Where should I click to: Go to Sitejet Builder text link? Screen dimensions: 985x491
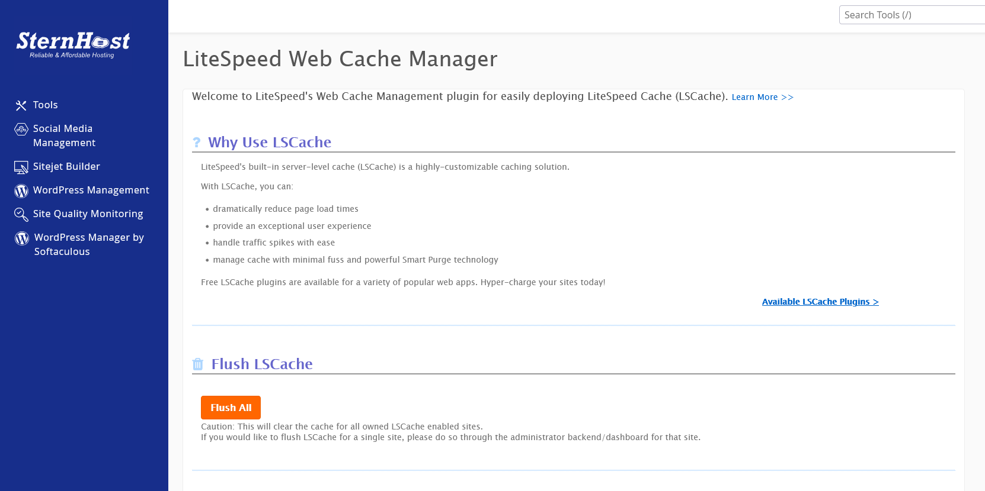click(x=66, y=166)
